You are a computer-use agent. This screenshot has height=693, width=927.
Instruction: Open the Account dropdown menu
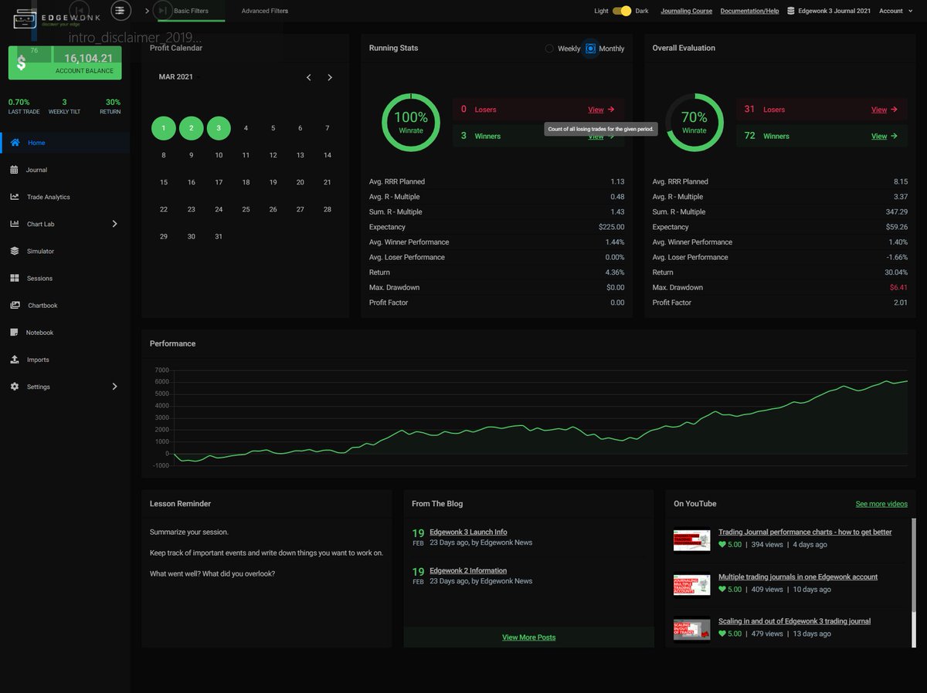(x=895, y=11)
